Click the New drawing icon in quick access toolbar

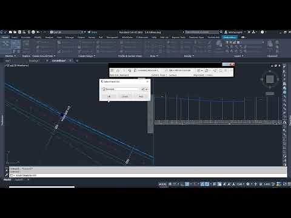click(11, 32)
